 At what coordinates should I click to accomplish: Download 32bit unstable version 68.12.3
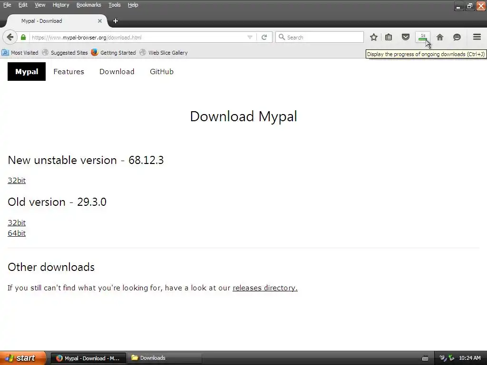click(x=17, y=180)
